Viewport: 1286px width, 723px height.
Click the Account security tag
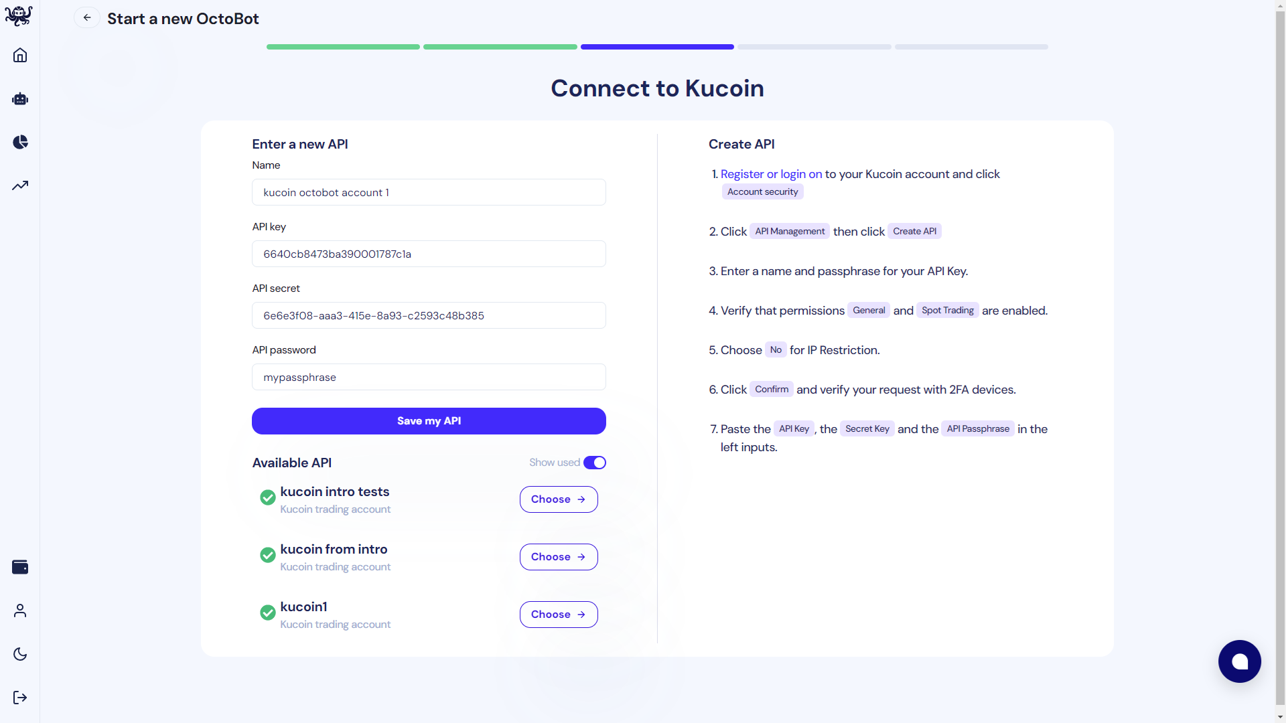(763, 191)
